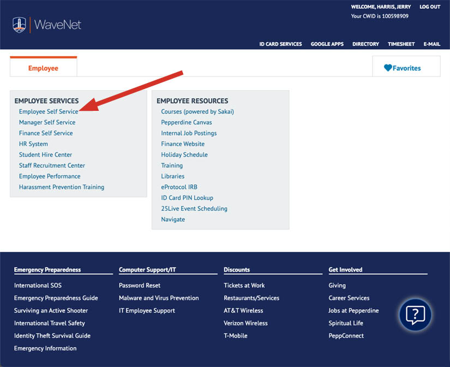
Task: Click the heart icon in Favorites
Action: (388, 68)
